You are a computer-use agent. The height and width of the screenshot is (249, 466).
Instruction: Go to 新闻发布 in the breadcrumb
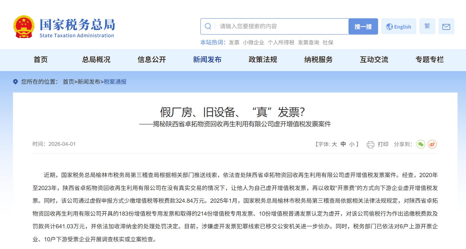[89, 82]
